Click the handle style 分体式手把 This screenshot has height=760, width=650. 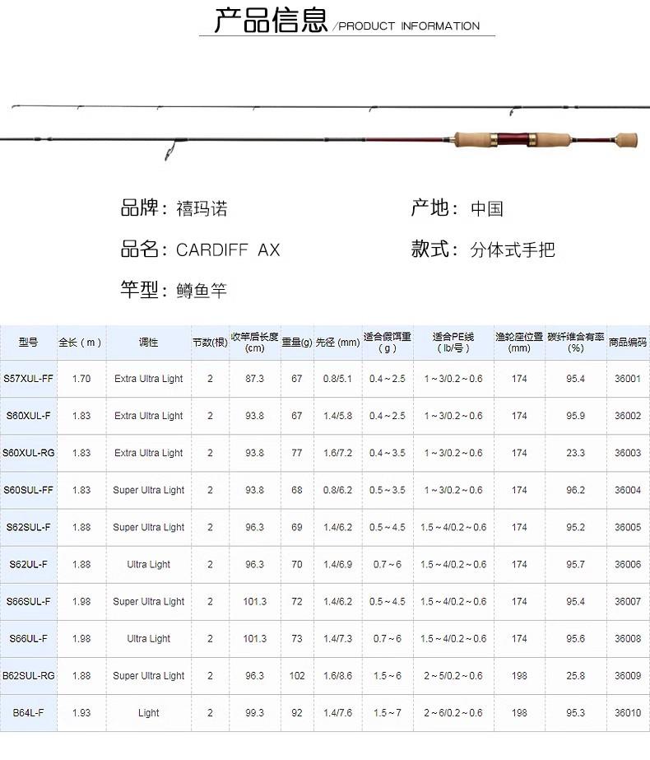pos(513,250)
